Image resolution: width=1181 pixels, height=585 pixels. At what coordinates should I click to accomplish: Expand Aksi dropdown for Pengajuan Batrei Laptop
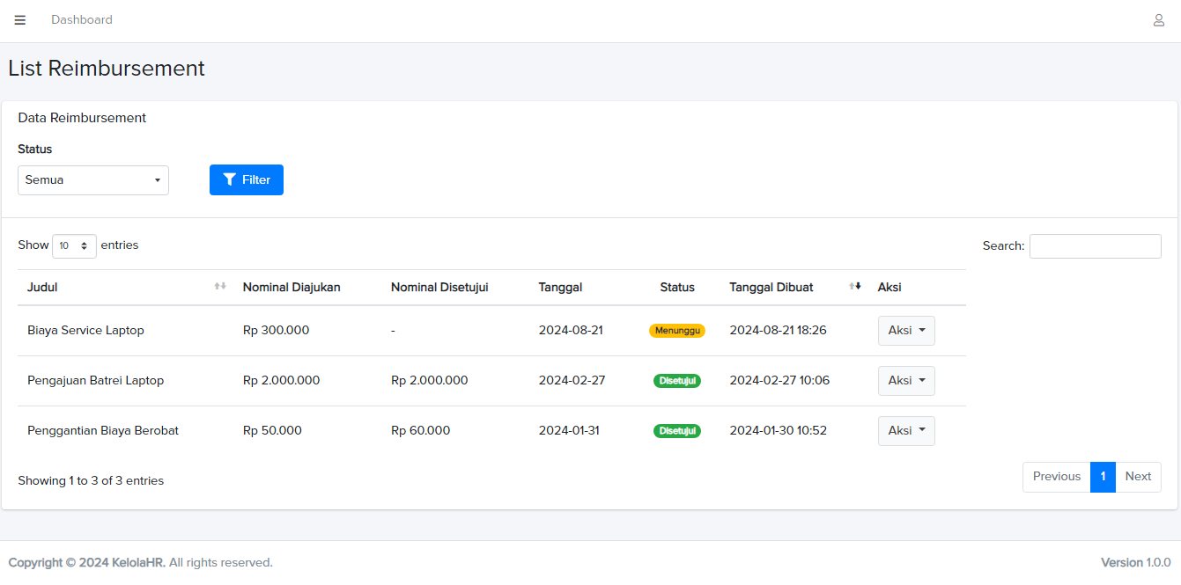pos(906,381)
